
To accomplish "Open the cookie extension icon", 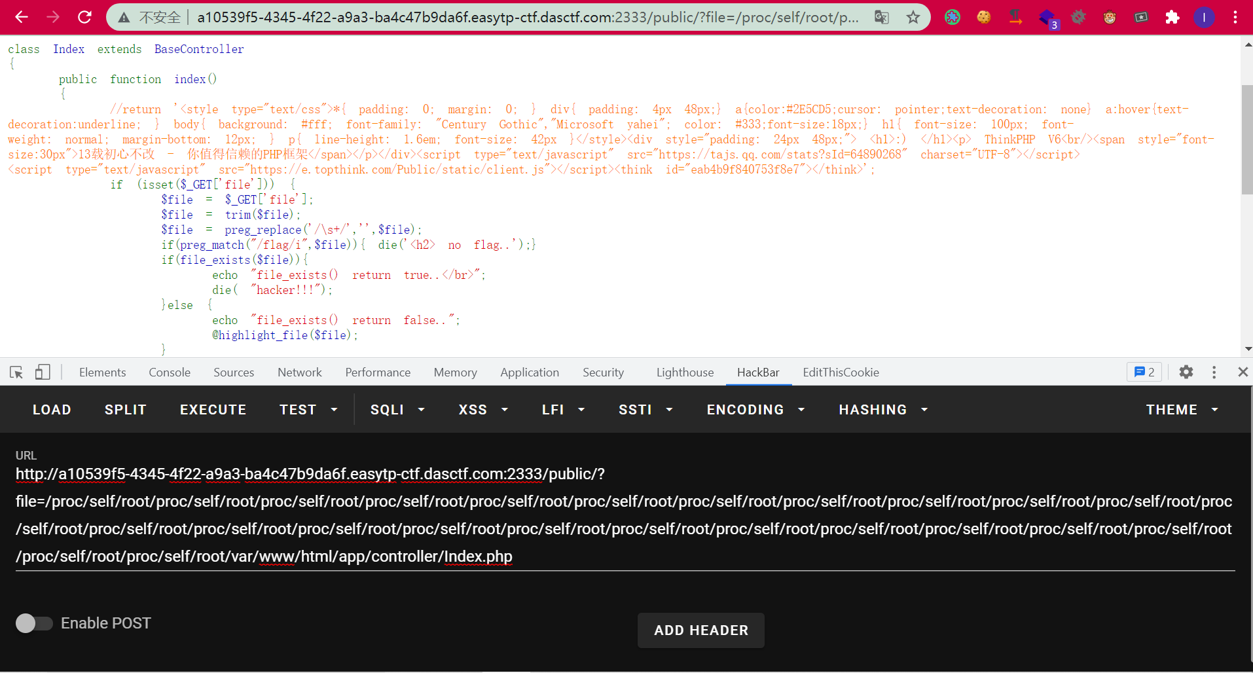I will (984, 18).
